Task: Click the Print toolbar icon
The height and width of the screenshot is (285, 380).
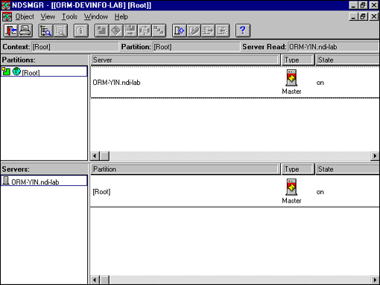Action: point(25,31)
